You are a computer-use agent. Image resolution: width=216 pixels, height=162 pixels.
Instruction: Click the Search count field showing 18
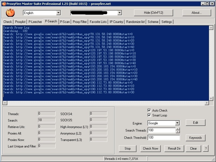click(47, 120)
